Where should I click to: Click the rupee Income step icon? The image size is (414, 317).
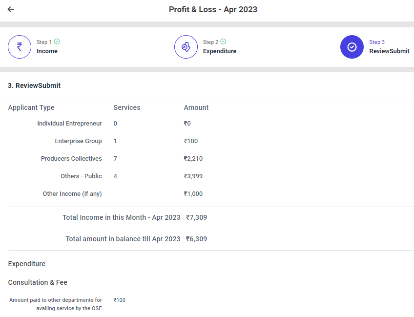click(20, 47)
